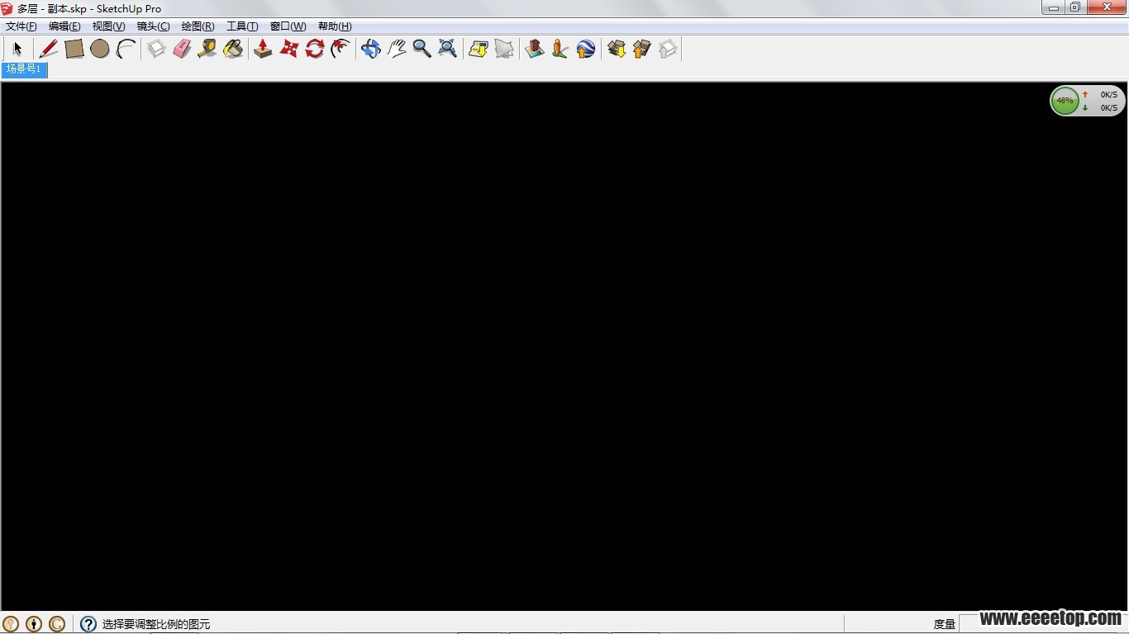
Task: Open the 文件(F) menu
Action: (x=21, y=26)
